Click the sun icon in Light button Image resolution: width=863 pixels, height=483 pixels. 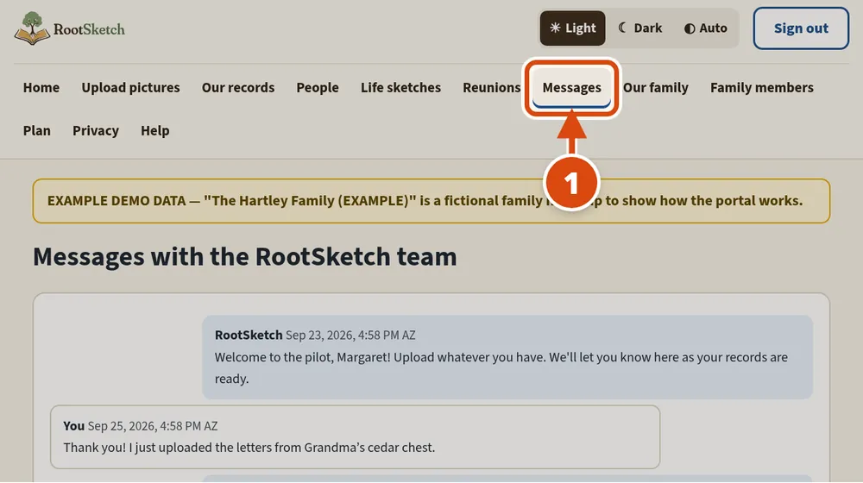555,28
